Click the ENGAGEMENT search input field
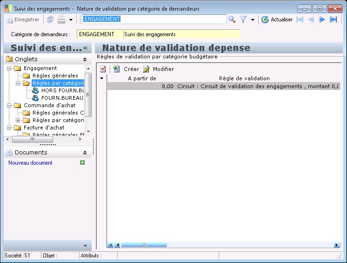The width and height of the screenshot is (347, 263). [154, 19]
